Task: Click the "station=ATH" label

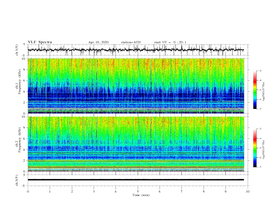Action: [x=131, y=42]
